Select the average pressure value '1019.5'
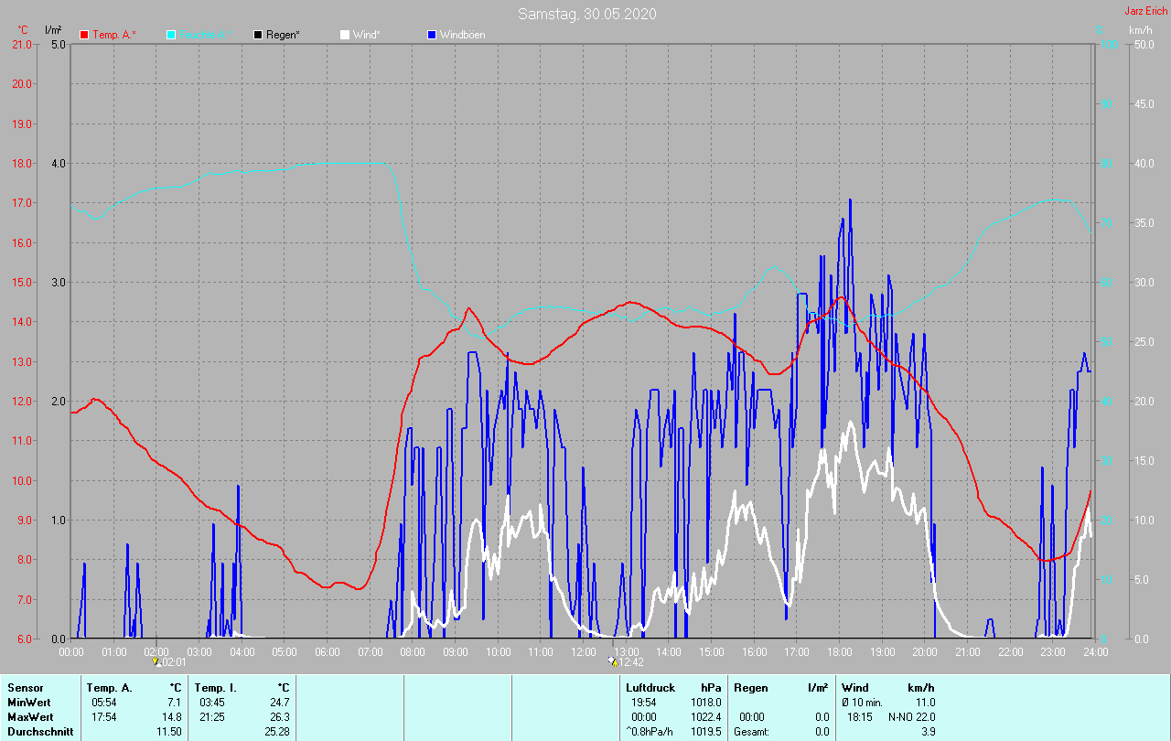Viewport: 1171px width, 741px height. coord(704,732)
